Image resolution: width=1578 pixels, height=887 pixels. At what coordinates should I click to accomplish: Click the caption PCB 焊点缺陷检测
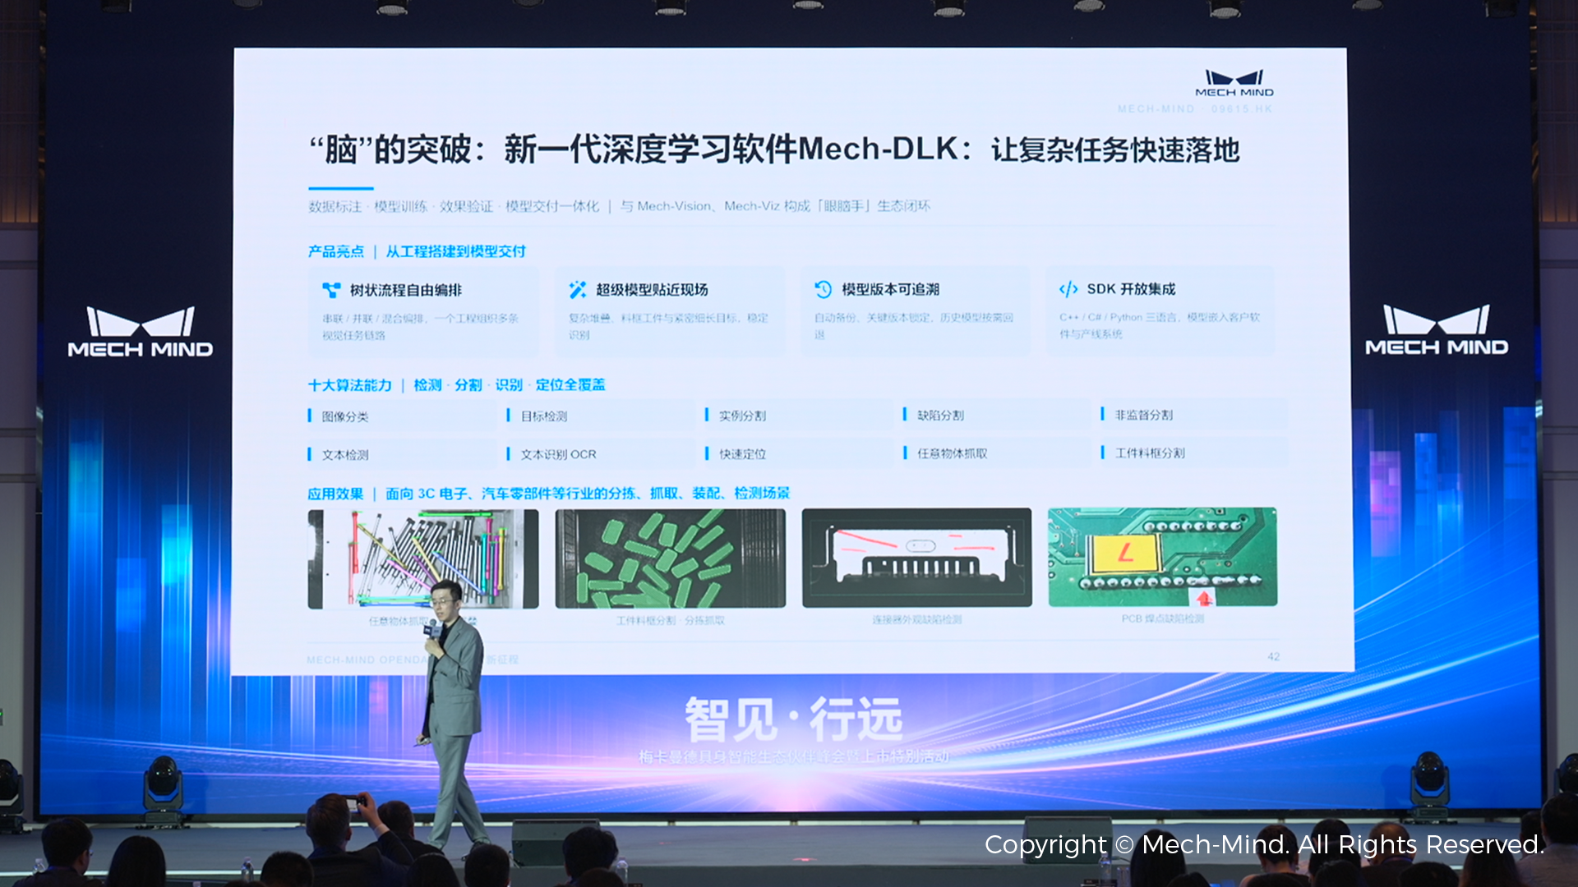pyautogui.click(x=1162, y=618)
